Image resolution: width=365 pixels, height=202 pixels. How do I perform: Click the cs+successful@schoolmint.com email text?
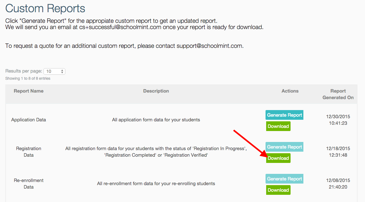click(120, 27)
